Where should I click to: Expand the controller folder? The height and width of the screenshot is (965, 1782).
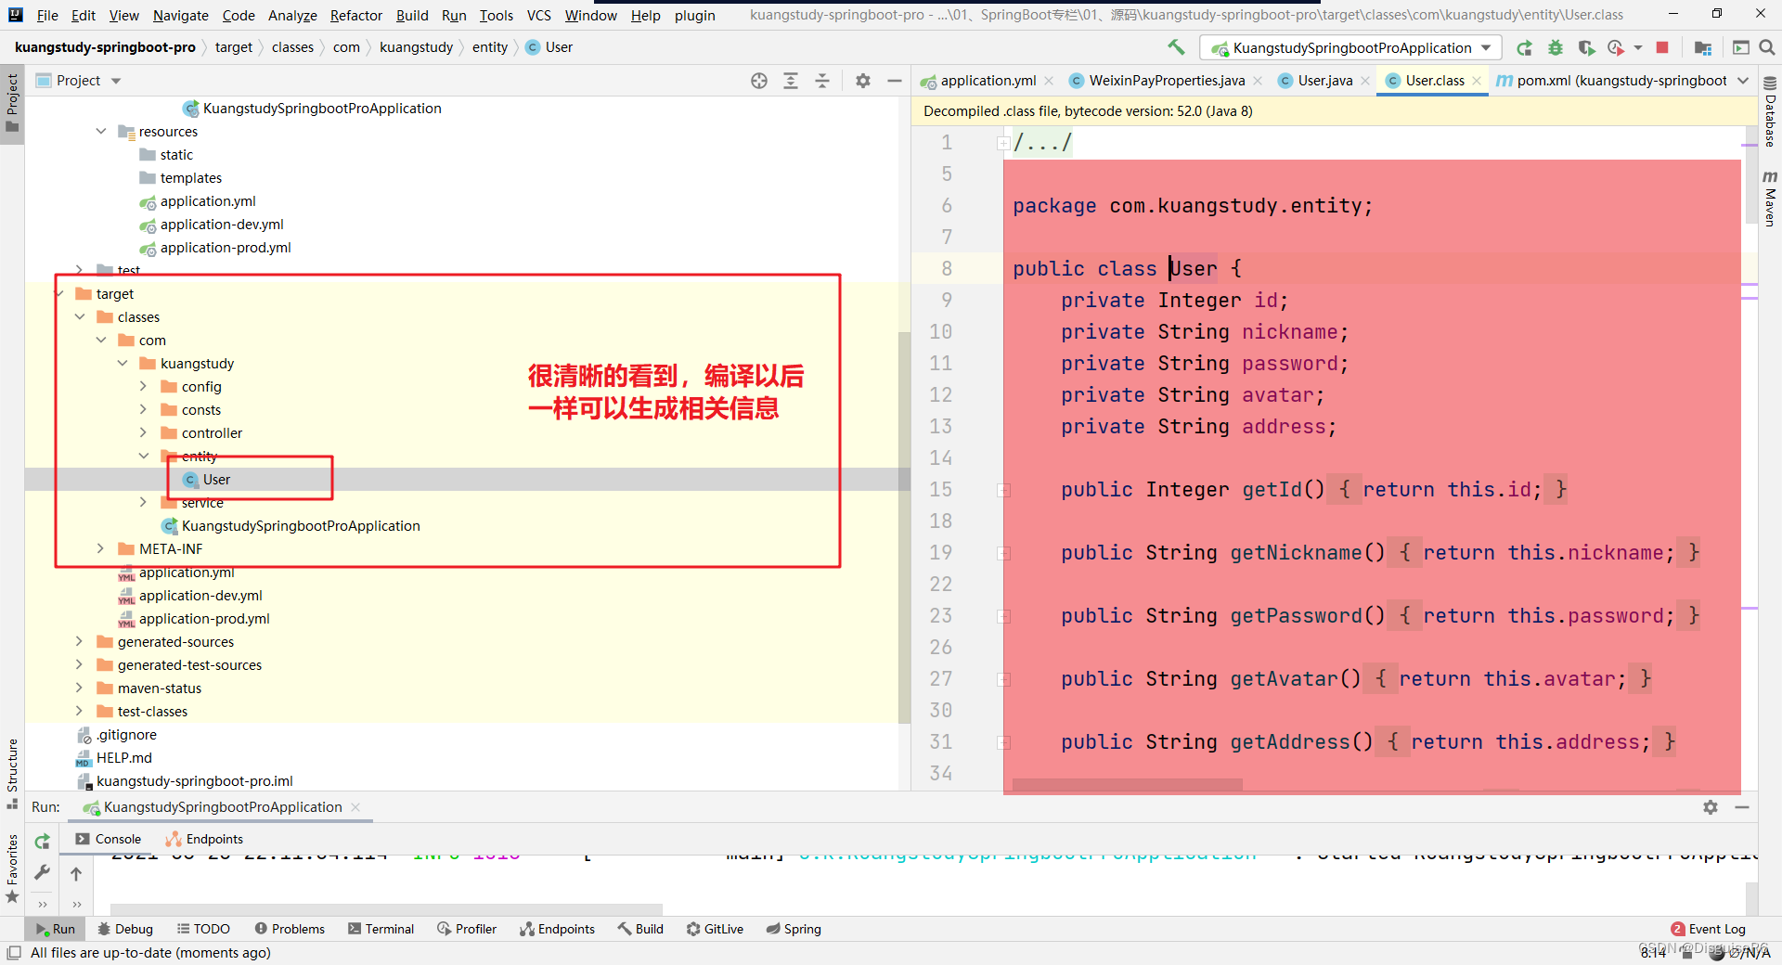(143, 433)
